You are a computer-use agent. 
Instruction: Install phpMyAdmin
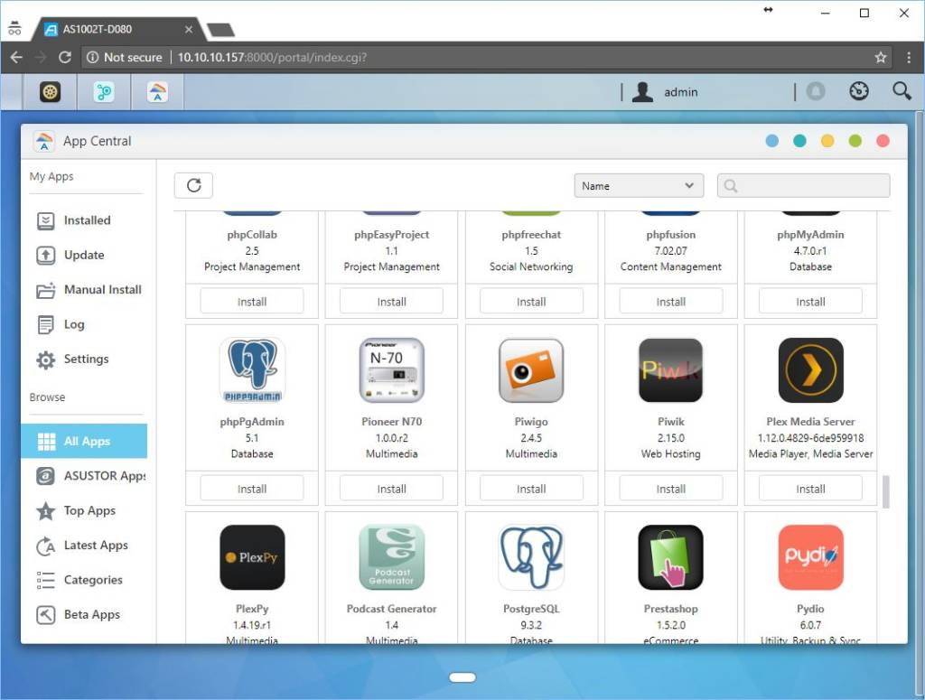[x=810, y=302]
